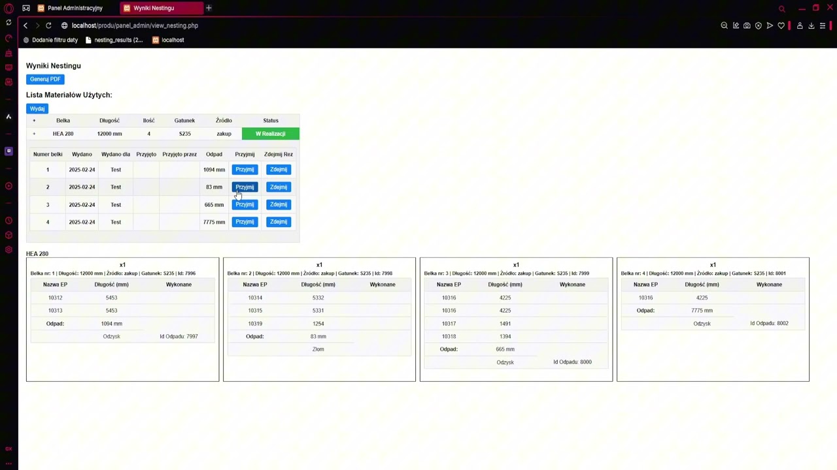The width and height of the screenshot is (837, 470).
Task: Open the profile account icon
Action: point(800,25)
